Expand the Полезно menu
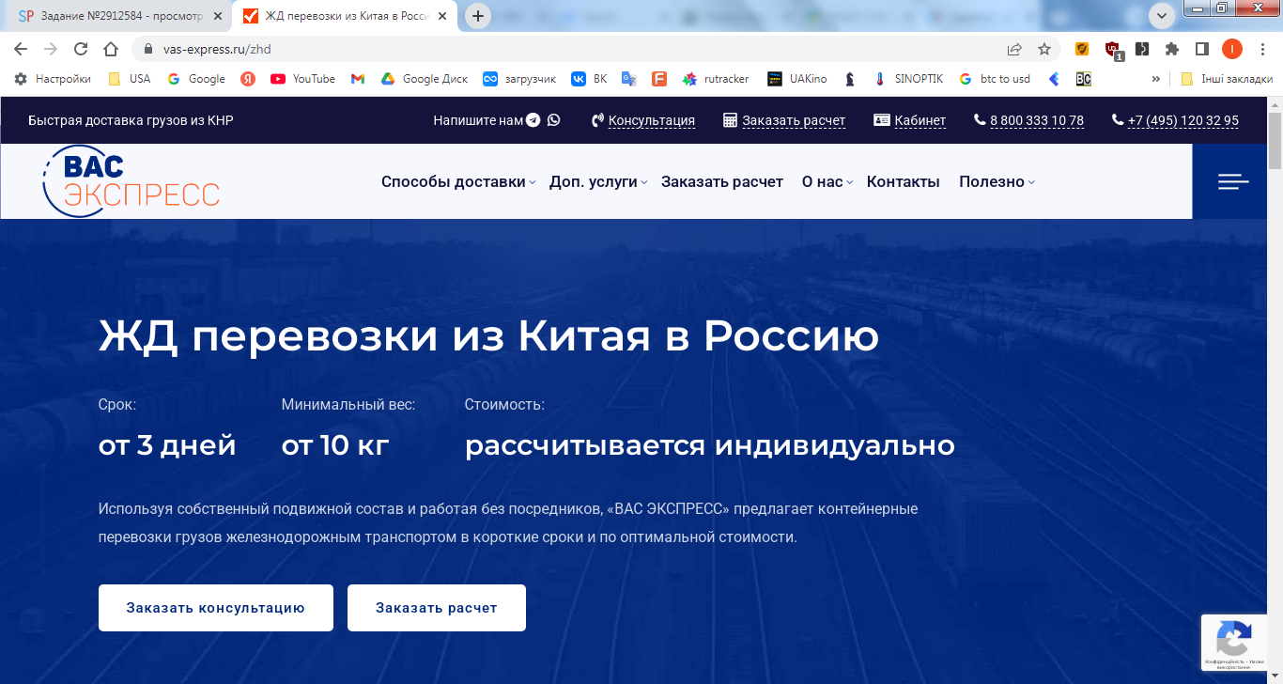 997,181
